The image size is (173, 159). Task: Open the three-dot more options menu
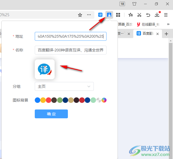click(x=89, y=15)
